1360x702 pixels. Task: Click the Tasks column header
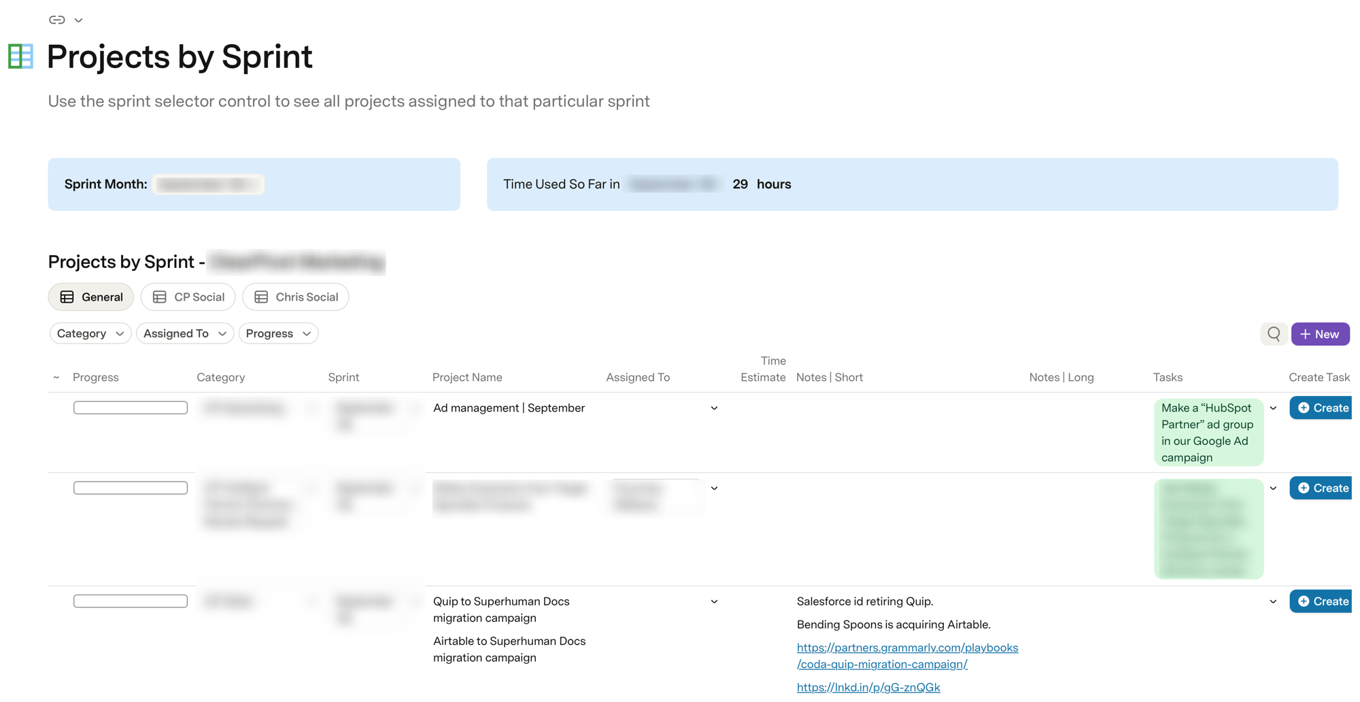[1168, 378]
